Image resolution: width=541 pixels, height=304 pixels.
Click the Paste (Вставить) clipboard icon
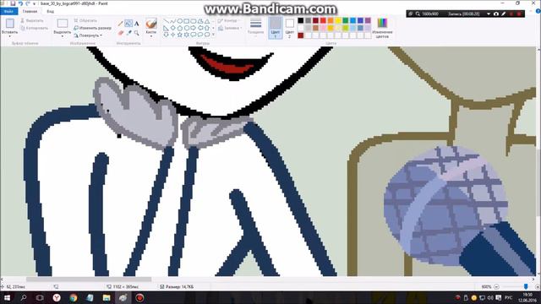(x=9, y=24)
